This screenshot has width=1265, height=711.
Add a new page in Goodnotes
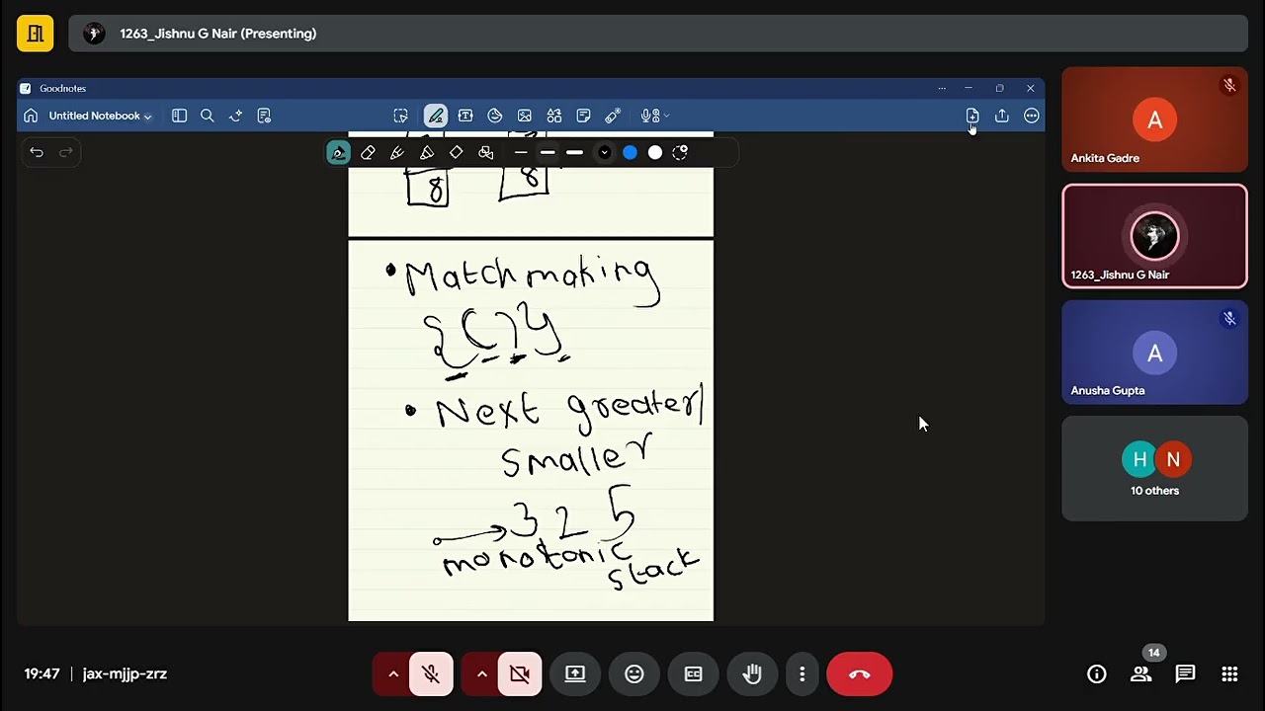click(972, 116)
